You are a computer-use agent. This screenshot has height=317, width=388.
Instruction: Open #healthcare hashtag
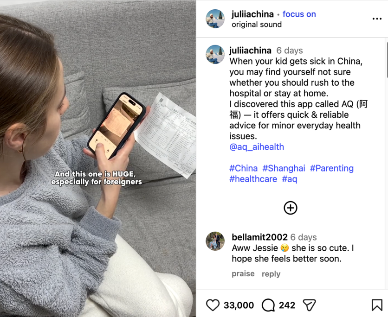click(253, 179)
